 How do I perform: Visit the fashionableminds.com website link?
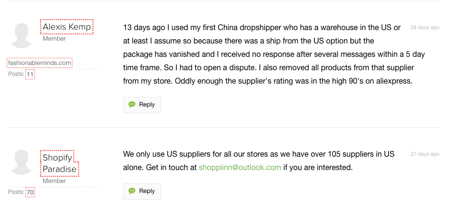pyautogui.click(x=40, y=63)
